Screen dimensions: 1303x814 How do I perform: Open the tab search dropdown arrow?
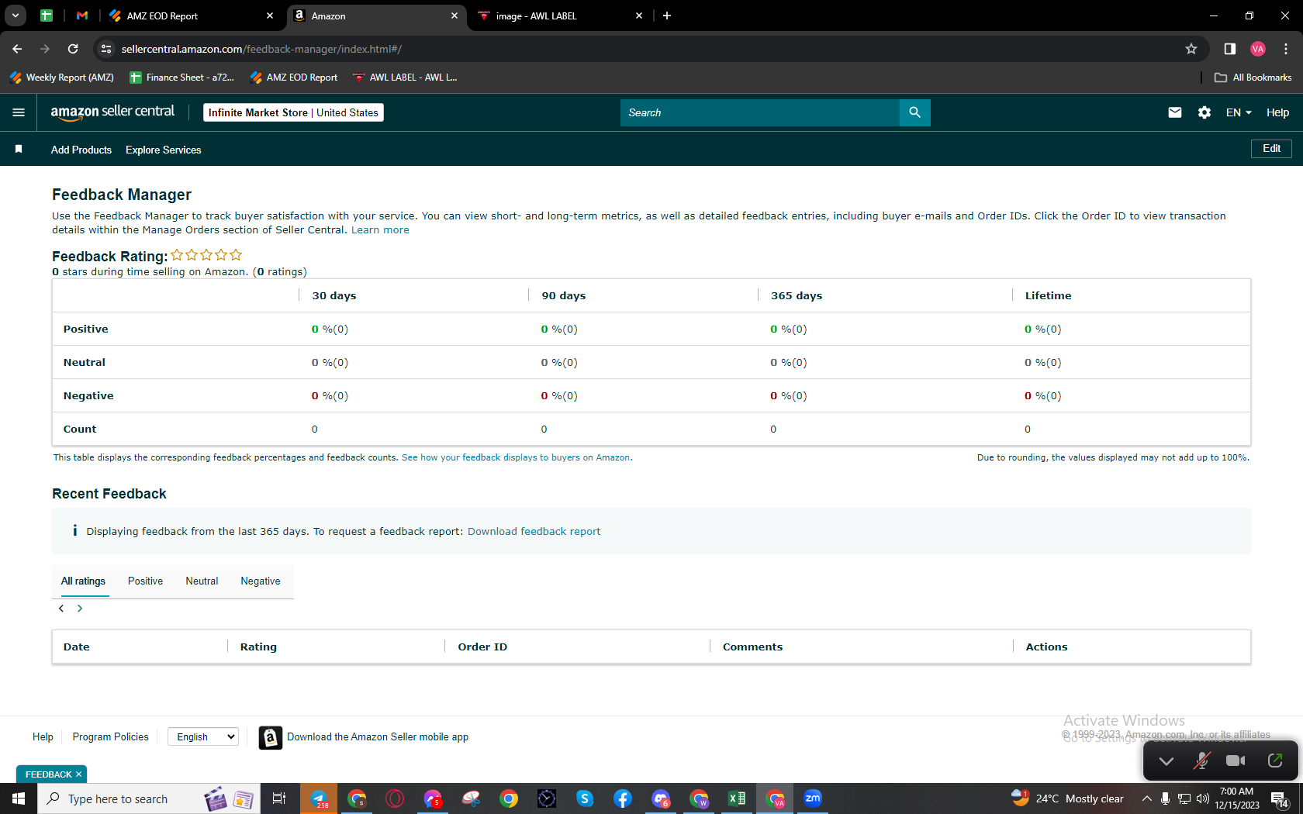(x=16, y=16)
